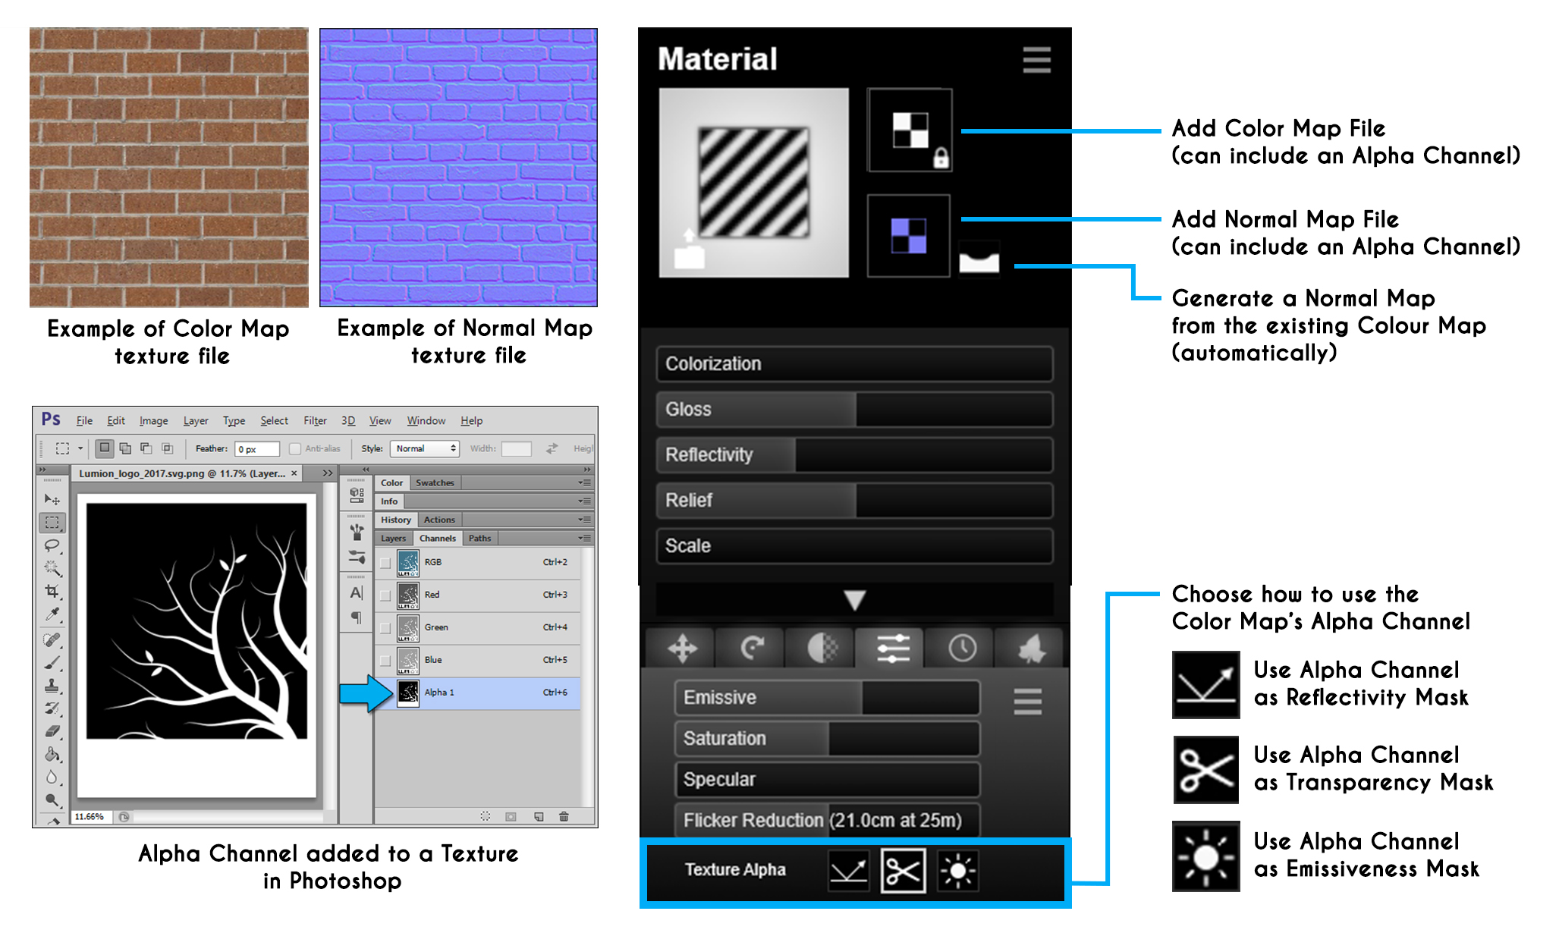Select the Crop tool in Photoshop
The image size is (1559, 933).
[x=52, y=591]
